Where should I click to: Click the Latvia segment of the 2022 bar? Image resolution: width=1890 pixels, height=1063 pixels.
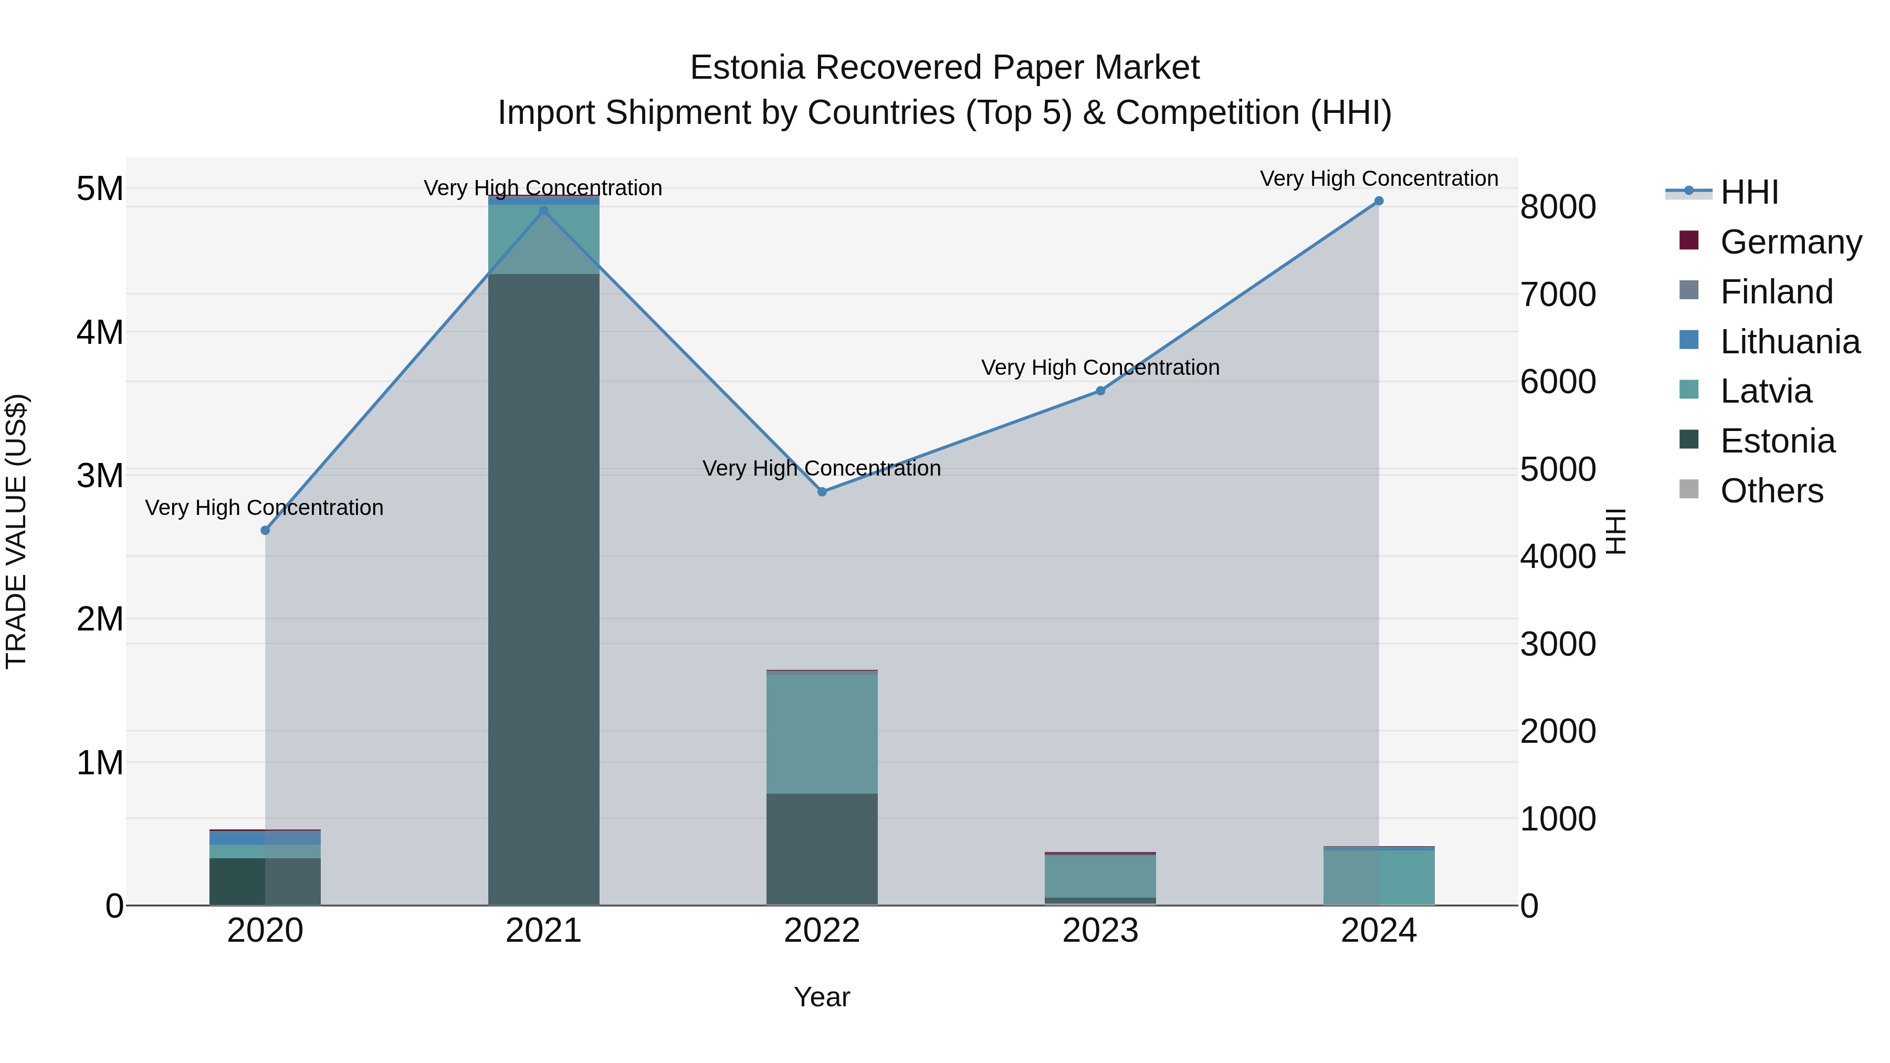(823, 734)
